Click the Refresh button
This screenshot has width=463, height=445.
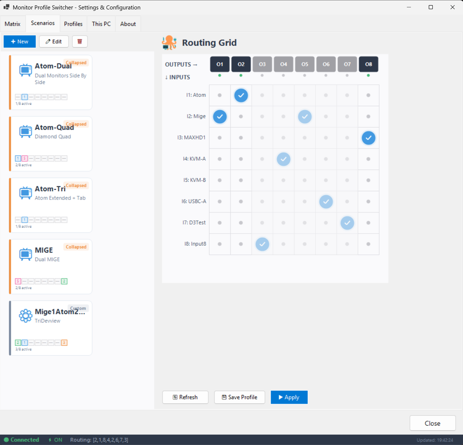coord(185,397)
